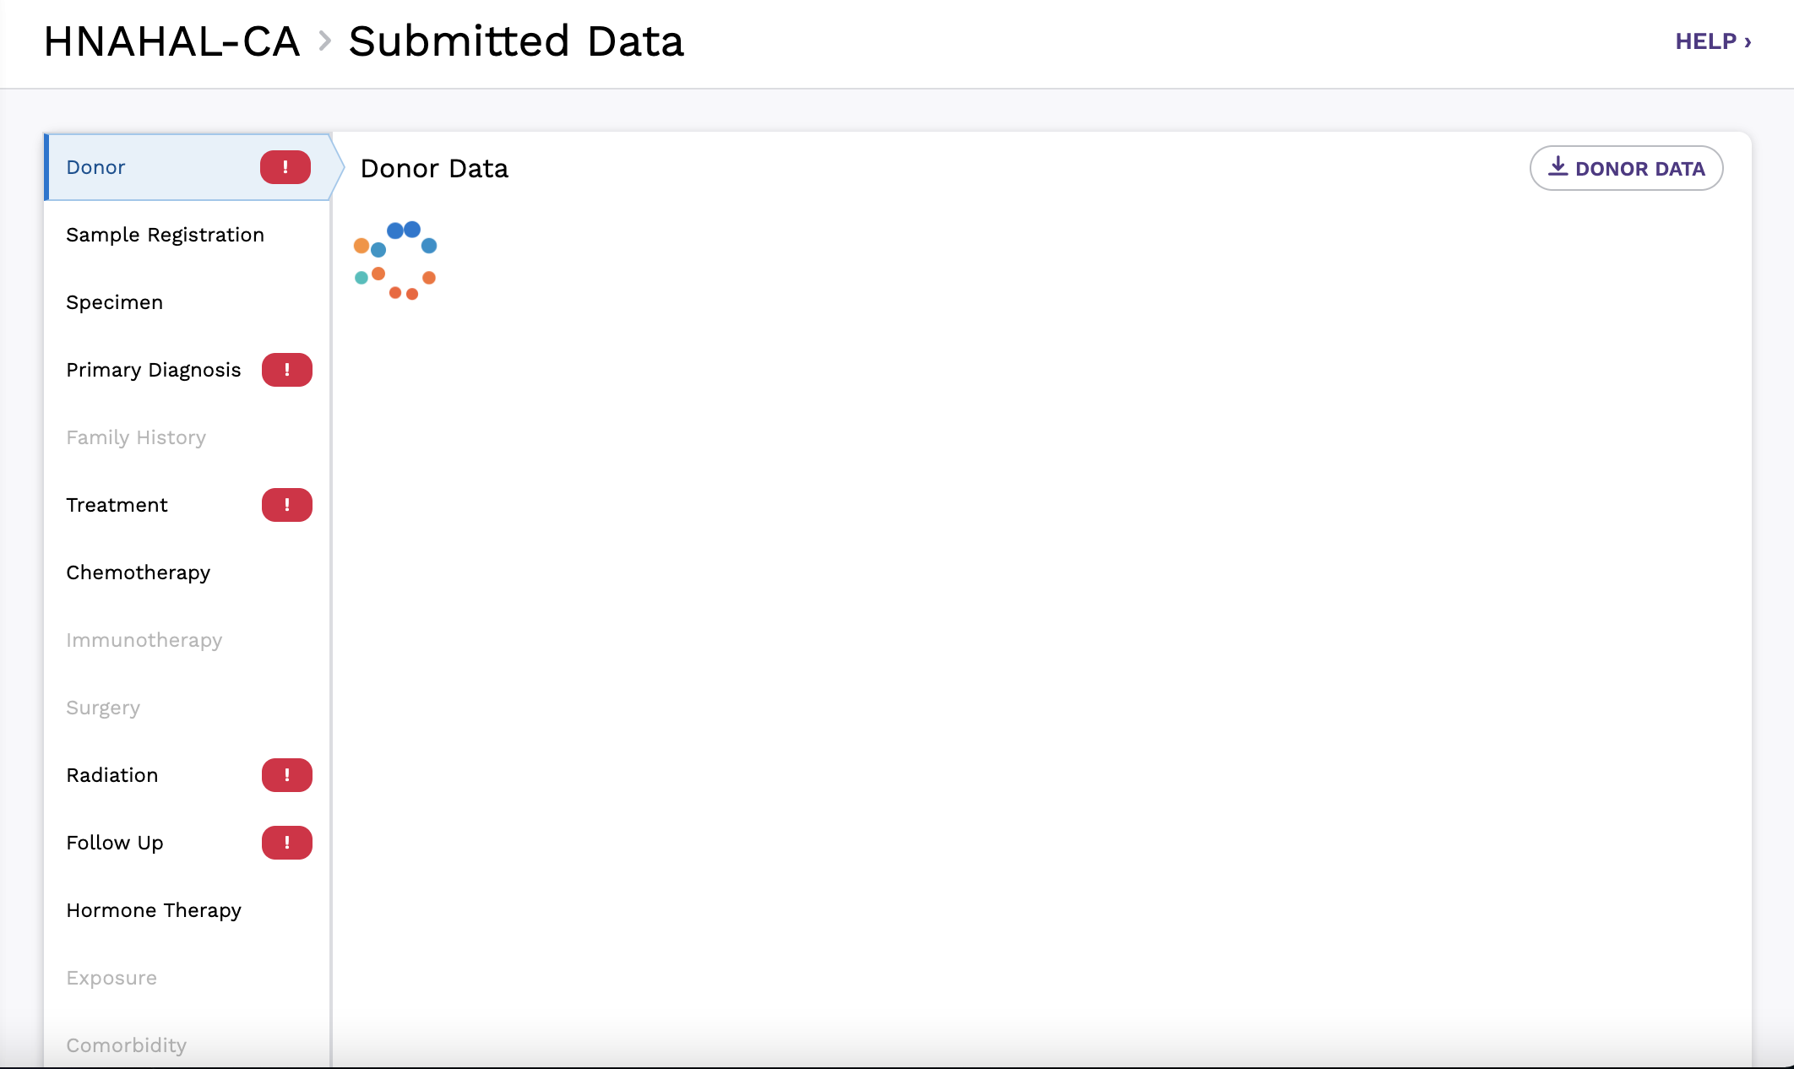This screenshot has height=1069, width=1794.
Task: Switch to the Specimen section
Action: 114,301
